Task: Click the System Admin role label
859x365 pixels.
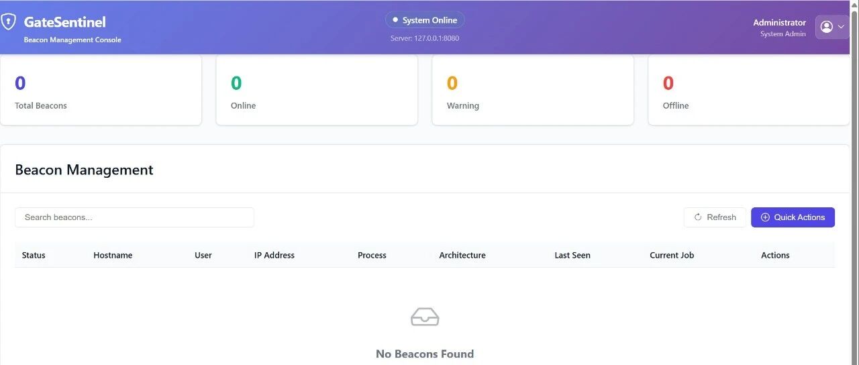Action: coord(783,34)
